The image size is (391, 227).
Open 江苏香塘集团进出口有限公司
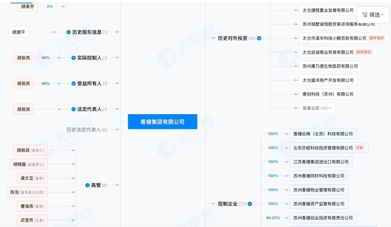[321, 161]
